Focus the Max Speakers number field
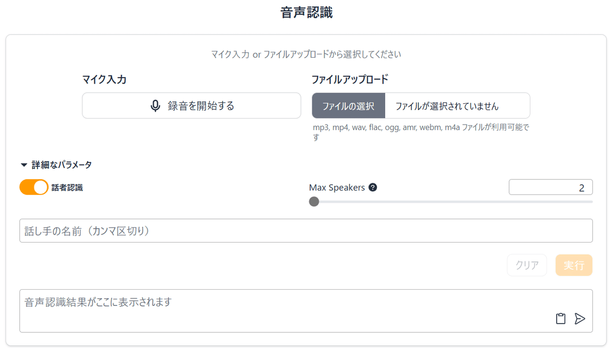Image resolution: width=609 pixels, height=354 pixels. [550, 187]
